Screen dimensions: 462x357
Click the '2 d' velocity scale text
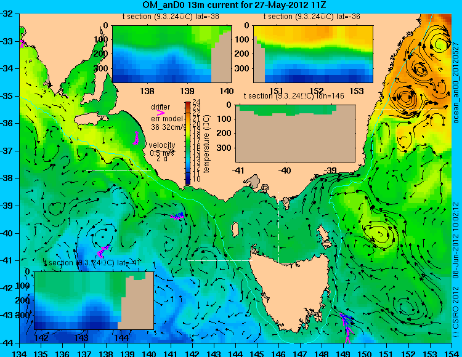click(162, 159)
